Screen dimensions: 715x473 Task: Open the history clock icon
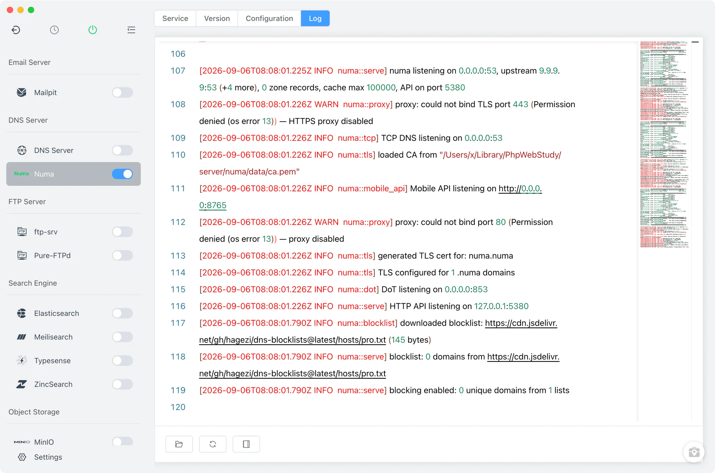(54, 30)
